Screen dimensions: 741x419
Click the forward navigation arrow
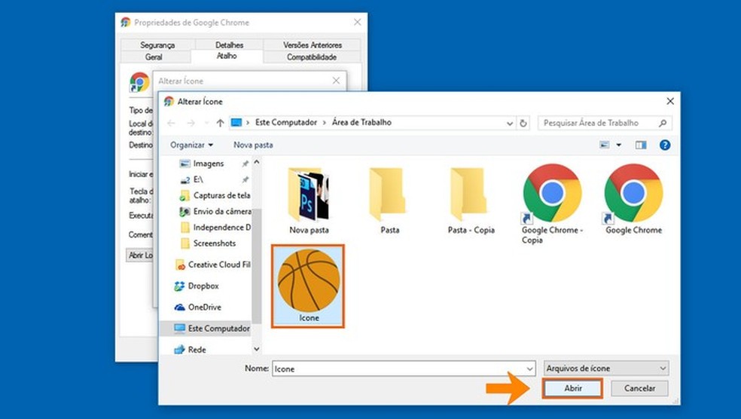191,123
